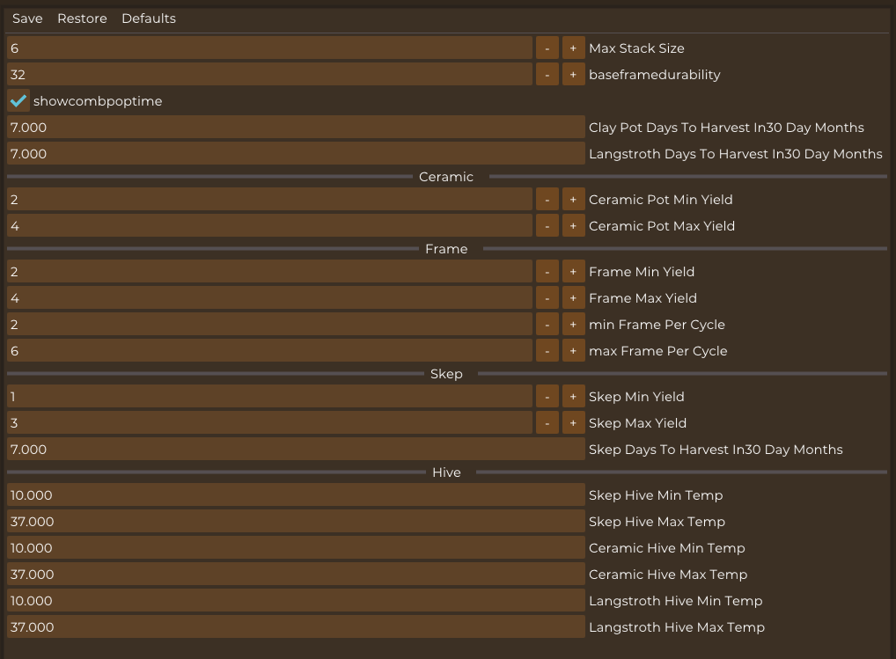
Task: Increase Skep Max Yield value
Action: tap(573, 423)
